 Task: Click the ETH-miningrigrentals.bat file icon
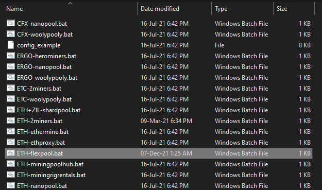point(11,175)
